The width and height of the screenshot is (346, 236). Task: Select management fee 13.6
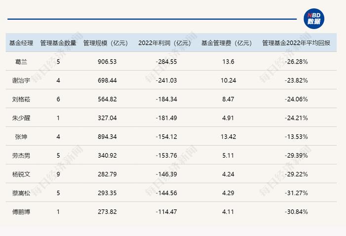point(228,62)
